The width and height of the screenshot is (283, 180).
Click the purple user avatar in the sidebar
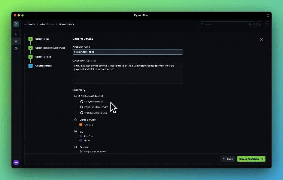[x=16, y=162]
